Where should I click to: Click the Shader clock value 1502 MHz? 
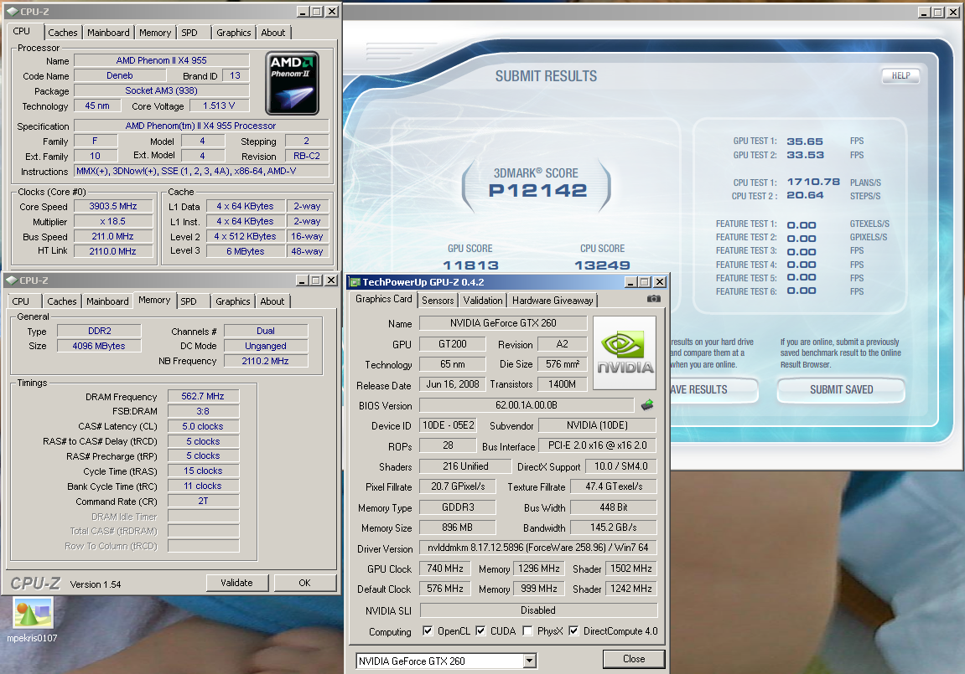[x=631, y=569]
